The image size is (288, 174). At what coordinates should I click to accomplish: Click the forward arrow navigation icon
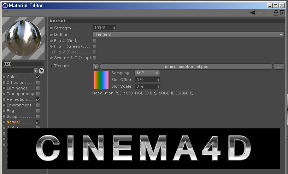[x=259, y=13]
